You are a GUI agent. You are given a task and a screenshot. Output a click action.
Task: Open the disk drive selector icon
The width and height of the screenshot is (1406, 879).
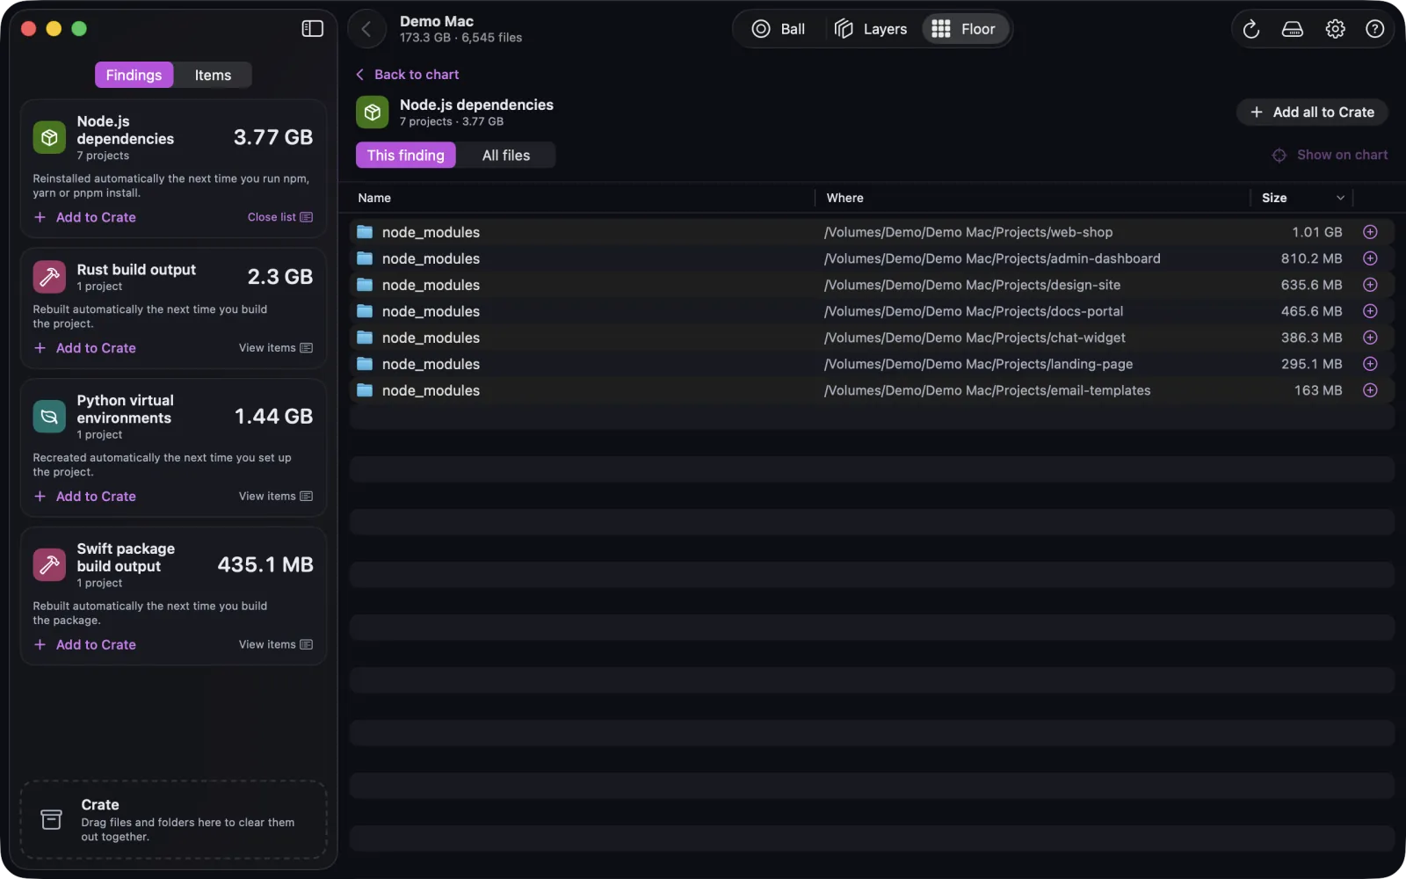1293,29
